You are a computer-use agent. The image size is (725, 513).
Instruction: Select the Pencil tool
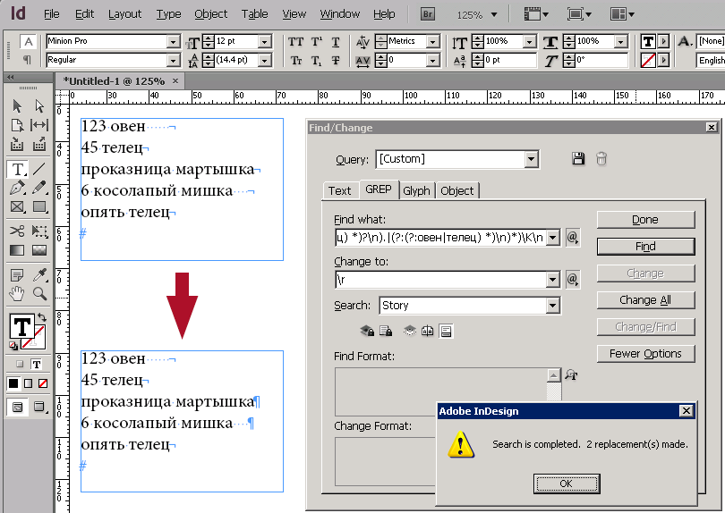[x=39, y=188]
